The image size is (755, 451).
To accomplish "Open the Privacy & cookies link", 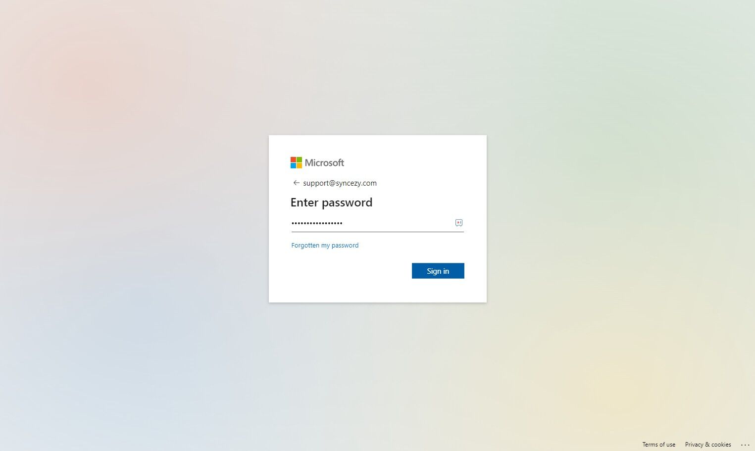I will click(708, 445).
